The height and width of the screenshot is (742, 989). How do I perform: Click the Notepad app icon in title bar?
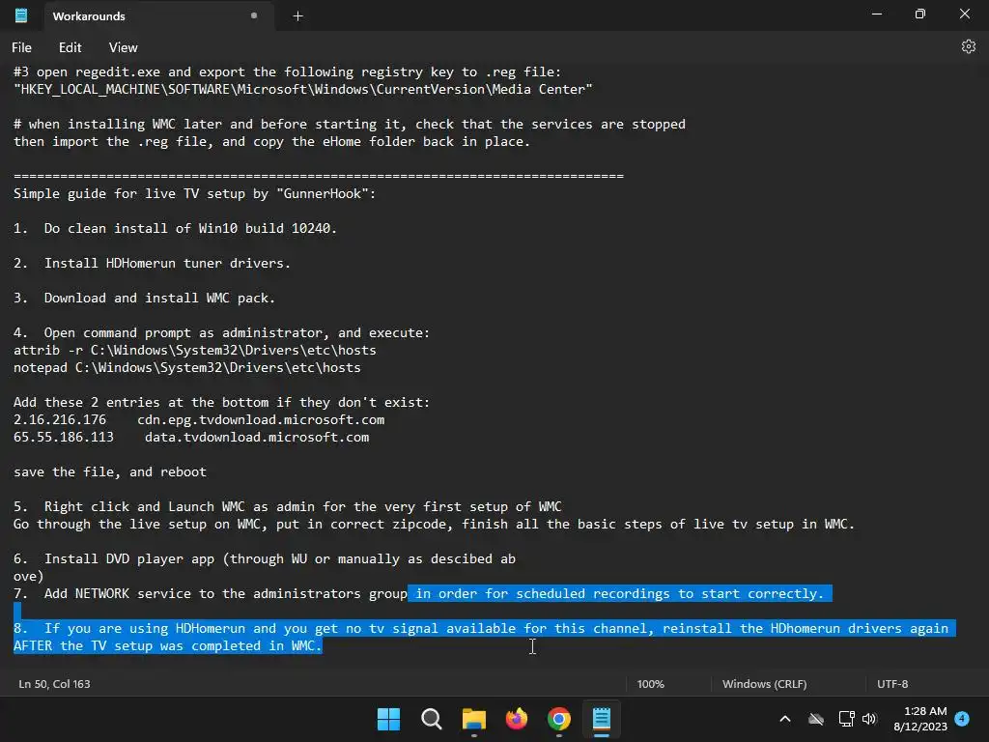pyautogui.click(x=21, y=15)
